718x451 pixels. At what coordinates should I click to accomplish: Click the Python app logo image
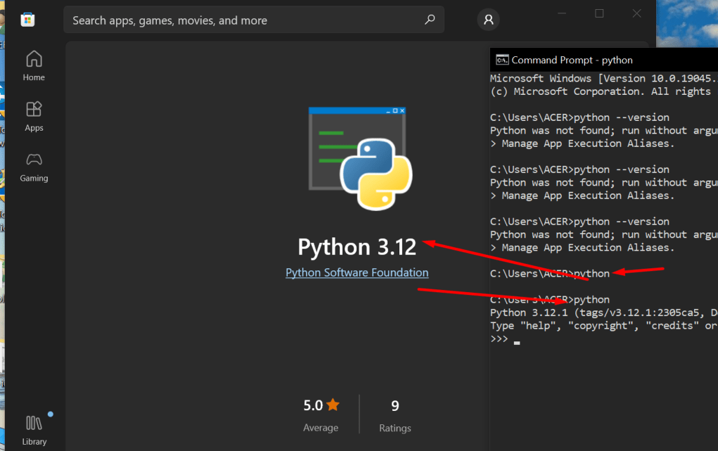pyautogui.click(x=360, y=158)
